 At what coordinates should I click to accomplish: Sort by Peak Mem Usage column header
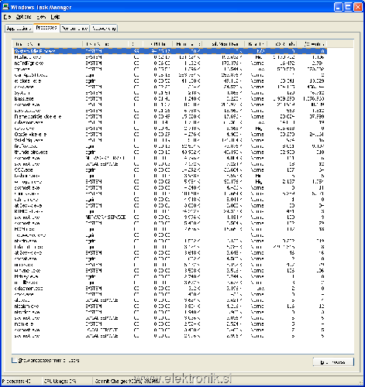tap(224, 44)
